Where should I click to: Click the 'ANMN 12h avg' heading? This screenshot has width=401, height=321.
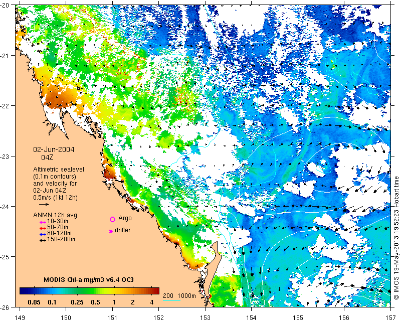pos(55,215)
